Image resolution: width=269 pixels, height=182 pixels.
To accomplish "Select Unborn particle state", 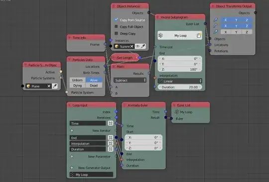I will tap(77, 80).
